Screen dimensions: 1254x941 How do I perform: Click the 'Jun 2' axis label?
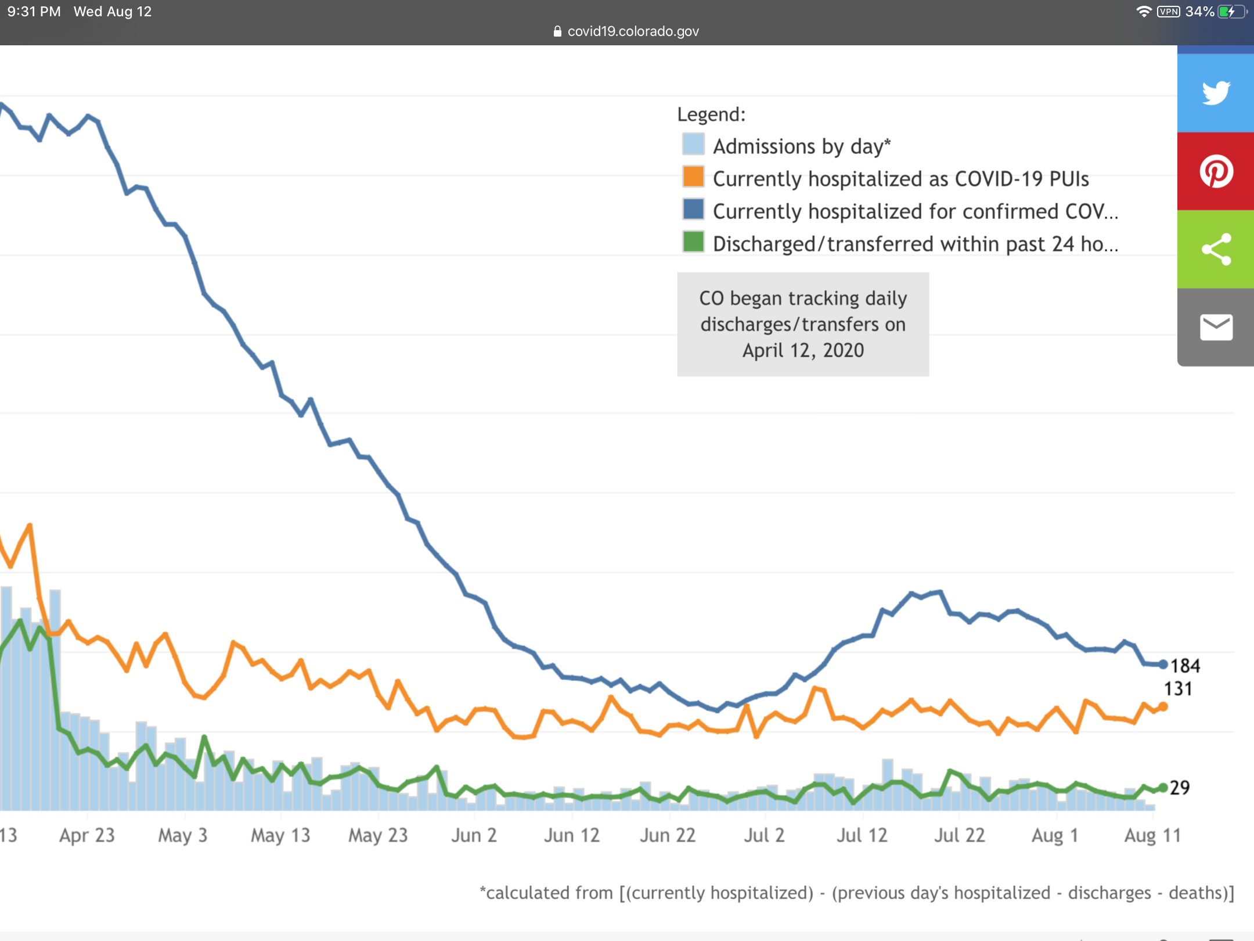(474, 835)
